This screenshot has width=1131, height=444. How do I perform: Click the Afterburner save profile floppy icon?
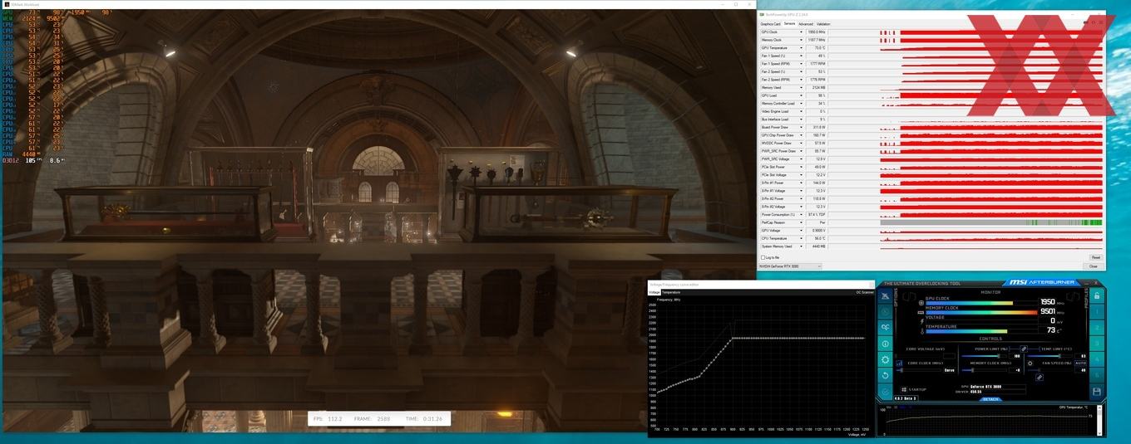coord(1097,392)
